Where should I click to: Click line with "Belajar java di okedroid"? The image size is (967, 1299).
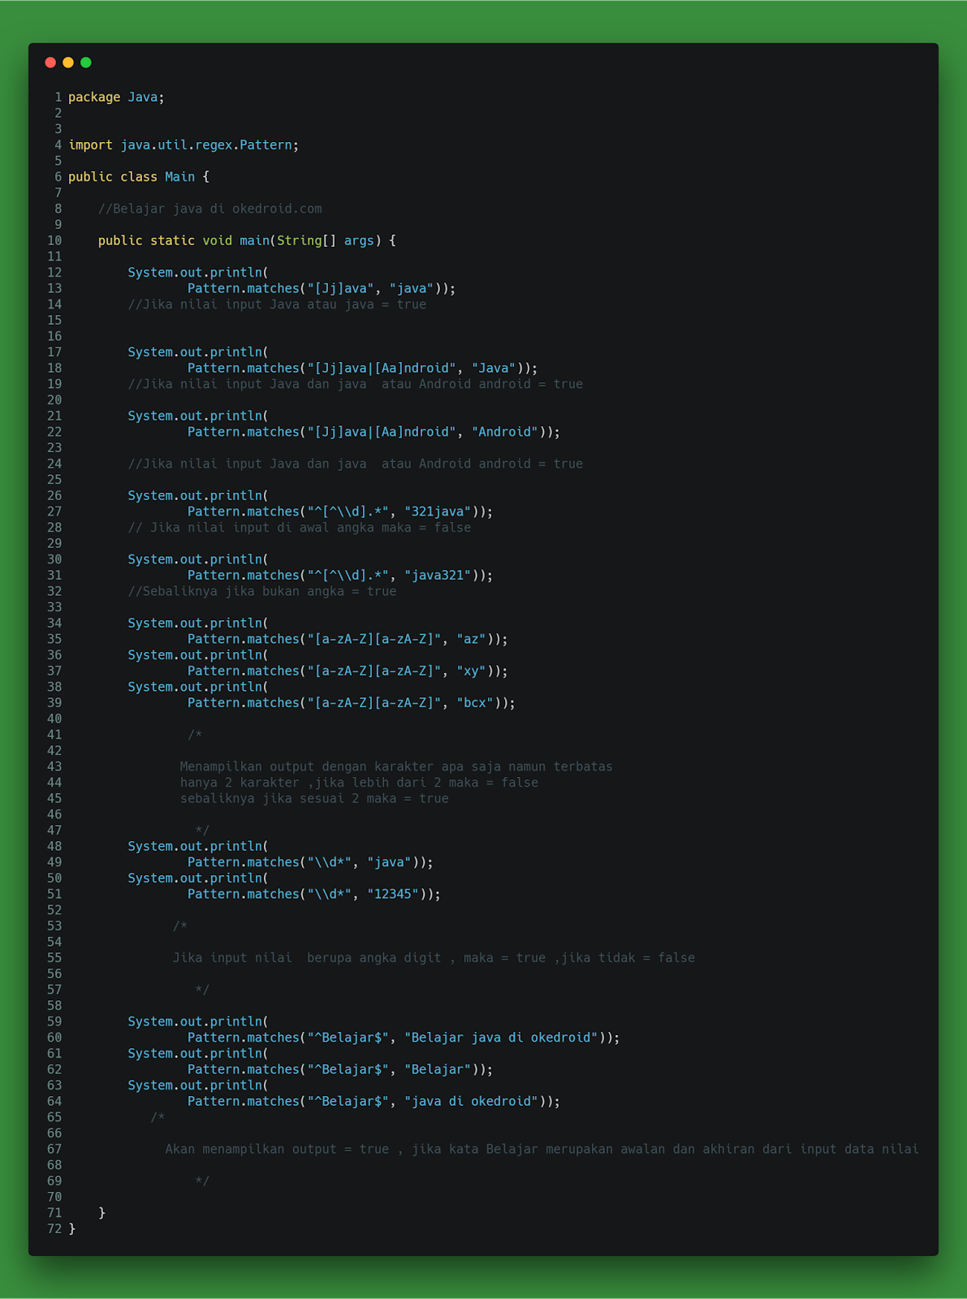click(404, 1038)
